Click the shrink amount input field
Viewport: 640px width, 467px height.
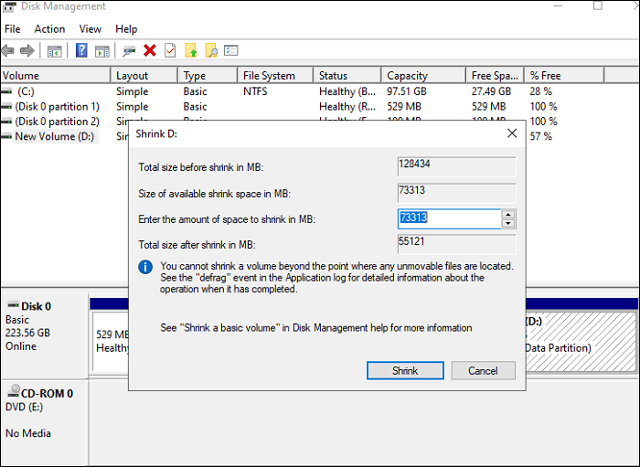(x=448, y=218)
